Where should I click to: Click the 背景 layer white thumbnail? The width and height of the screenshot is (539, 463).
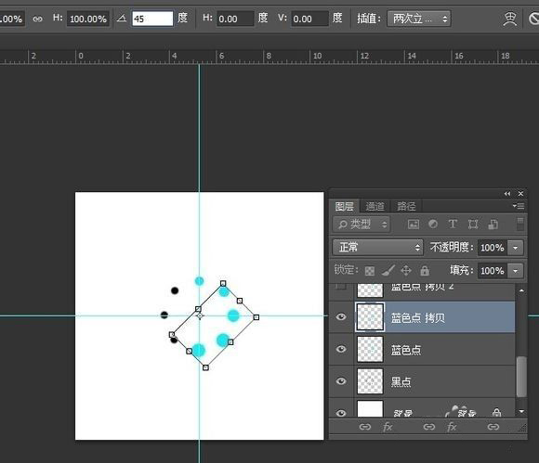coord(370,408)
